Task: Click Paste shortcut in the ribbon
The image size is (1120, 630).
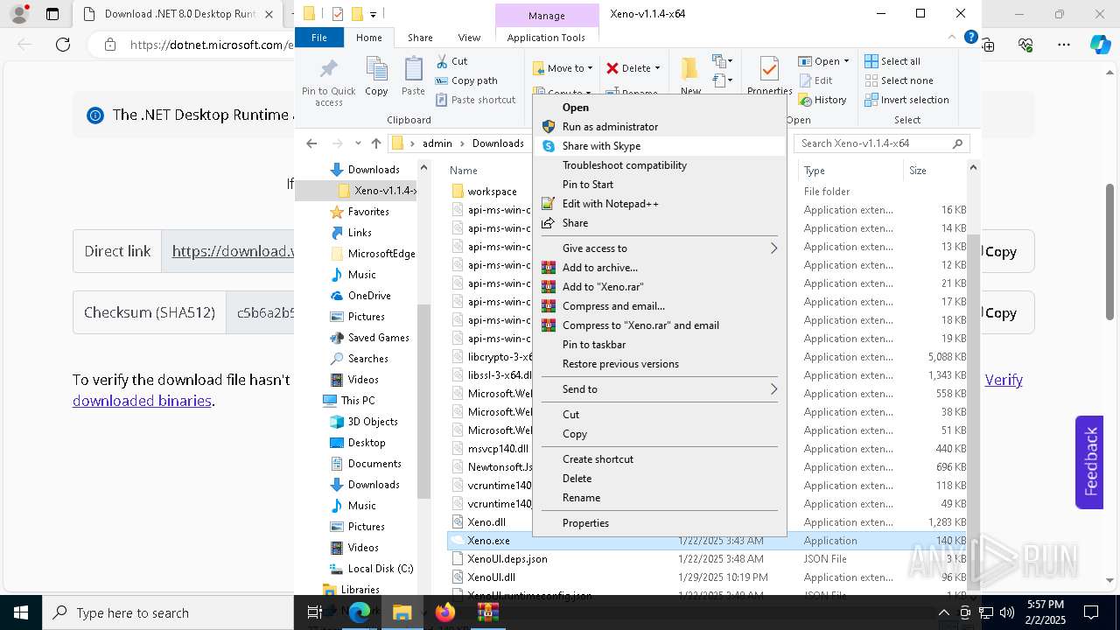Action: click(476, 100)
